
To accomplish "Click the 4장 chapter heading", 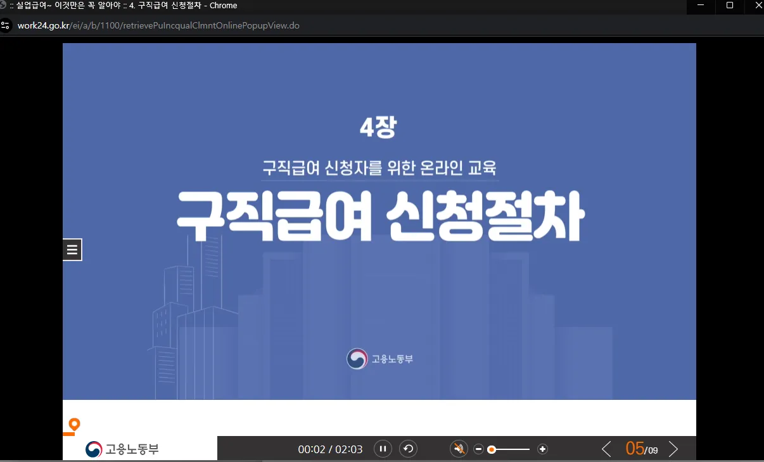I will click(x=378, y=129).
